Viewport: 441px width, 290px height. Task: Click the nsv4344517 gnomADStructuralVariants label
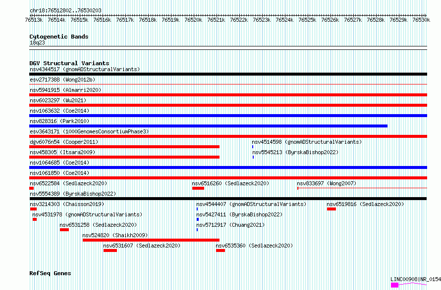(x=85, y=69)
